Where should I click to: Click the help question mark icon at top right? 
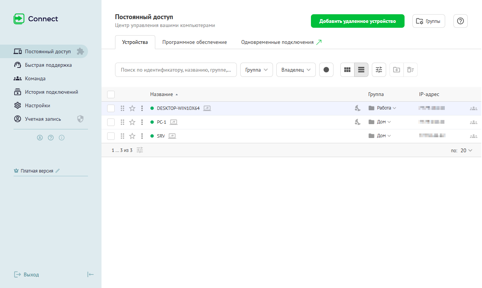click(x=460, y=21)
